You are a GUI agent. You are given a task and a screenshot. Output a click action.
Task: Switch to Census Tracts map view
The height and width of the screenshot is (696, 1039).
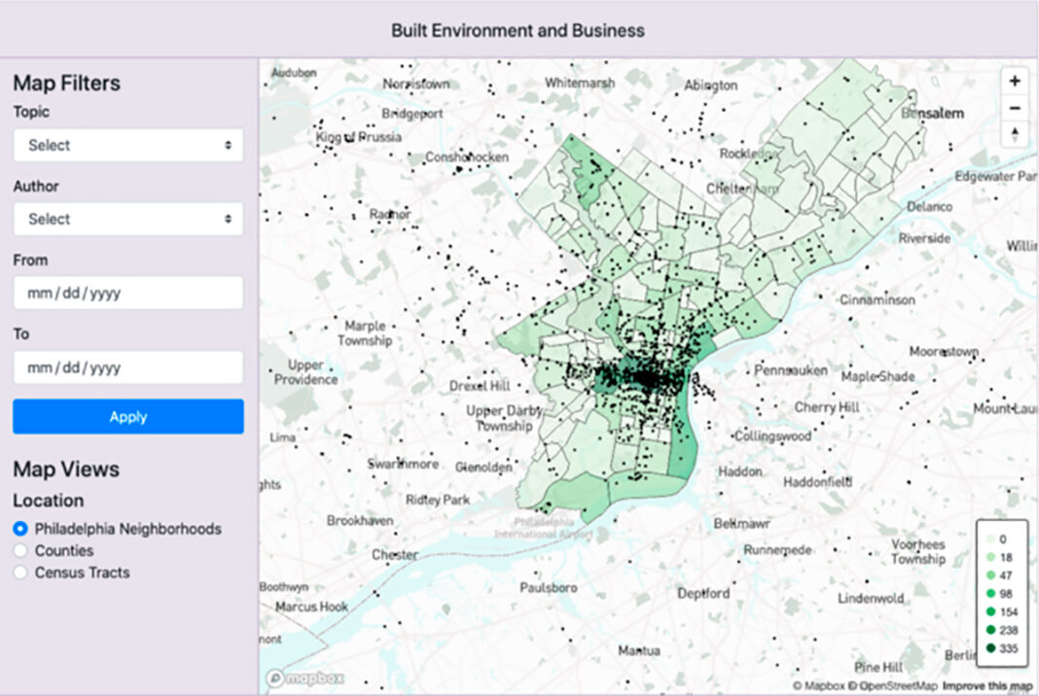(20, 573)
